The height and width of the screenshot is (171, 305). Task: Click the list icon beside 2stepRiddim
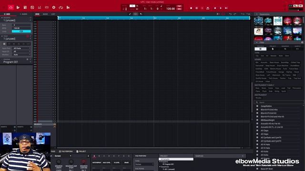pyautogui.click(x=257, y=106)
